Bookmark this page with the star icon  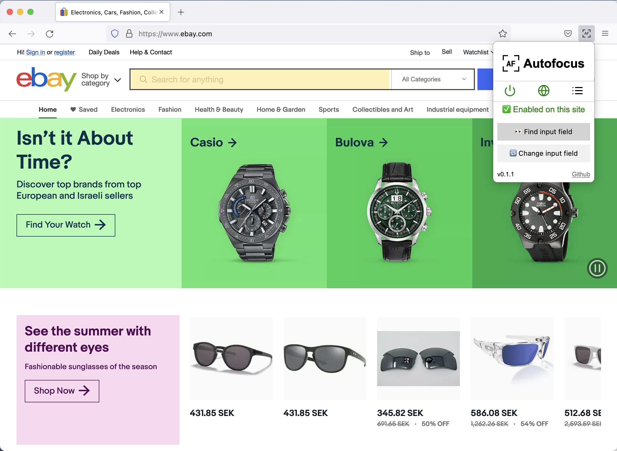pyautogui.click(x=502, y=33)
